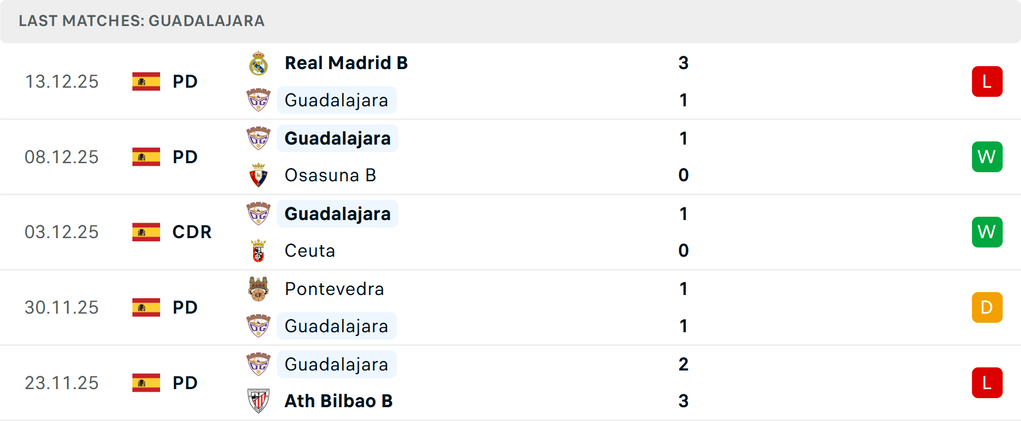Click Guadalajara crest in the 13.12.25 match
Screen dimensions: 1021x421
[258, 100]
